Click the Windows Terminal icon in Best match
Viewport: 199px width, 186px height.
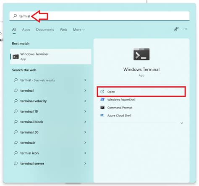pyautogui.click(x=16, y=57)
